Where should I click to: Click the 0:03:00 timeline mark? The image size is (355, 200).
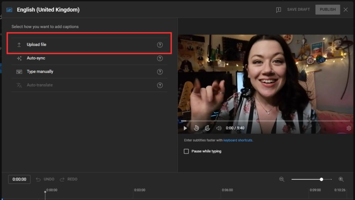(x=140, y=190)
